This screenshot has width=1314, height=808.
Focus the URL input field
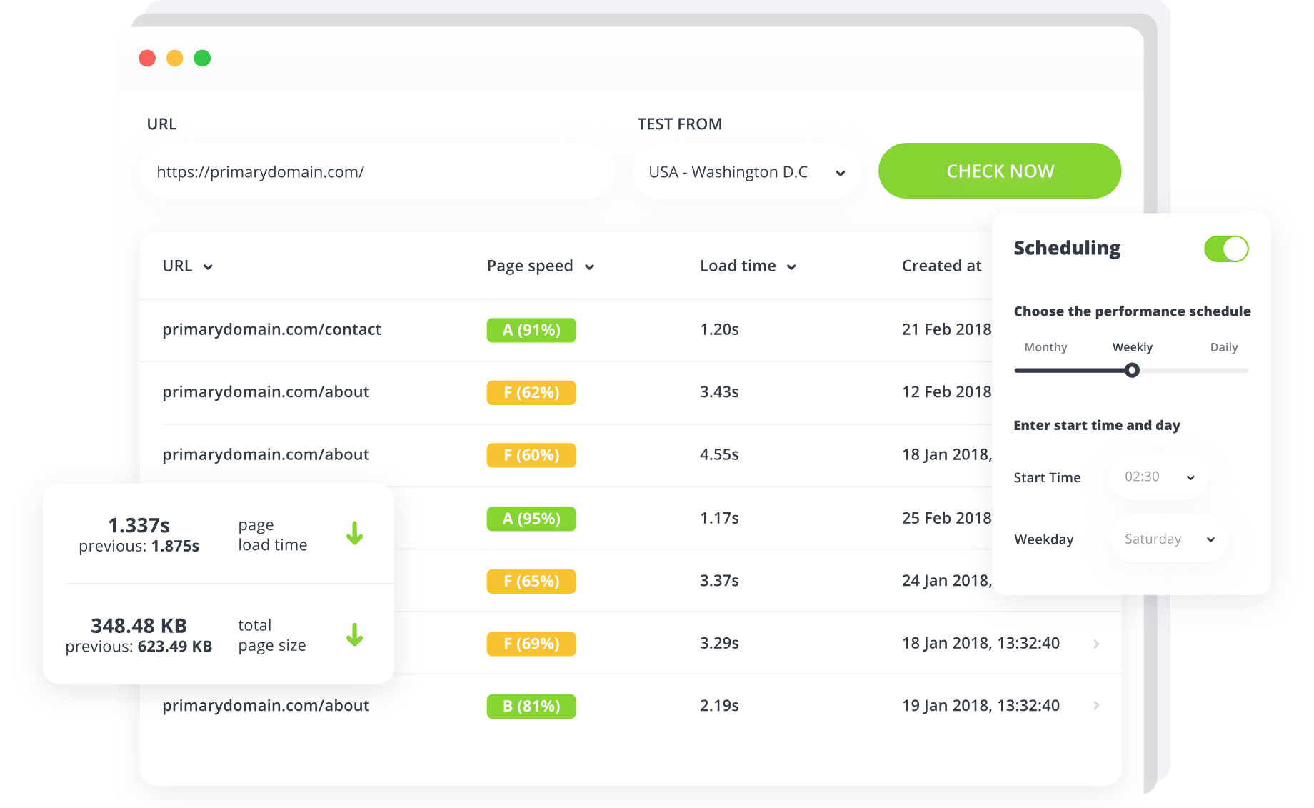(x=377, y=172)
